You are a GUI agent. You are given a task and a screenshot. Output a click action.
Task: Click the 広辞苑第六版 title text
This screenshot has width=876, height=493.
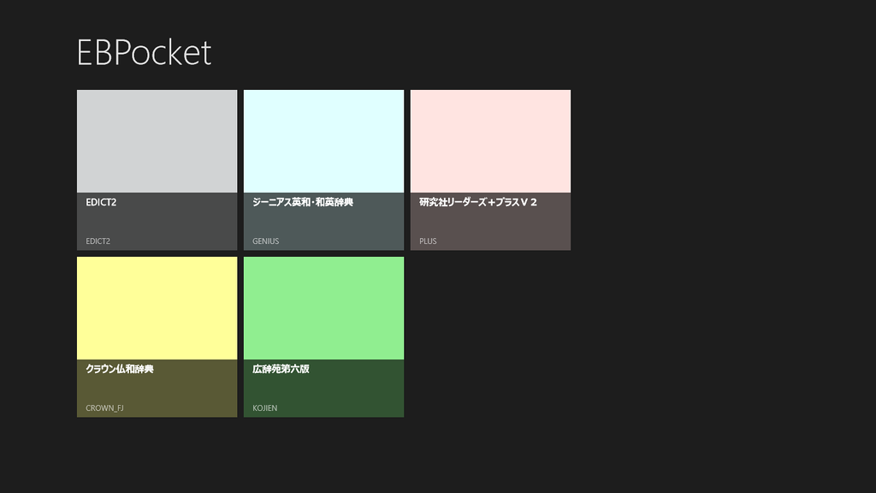[281, 369]
